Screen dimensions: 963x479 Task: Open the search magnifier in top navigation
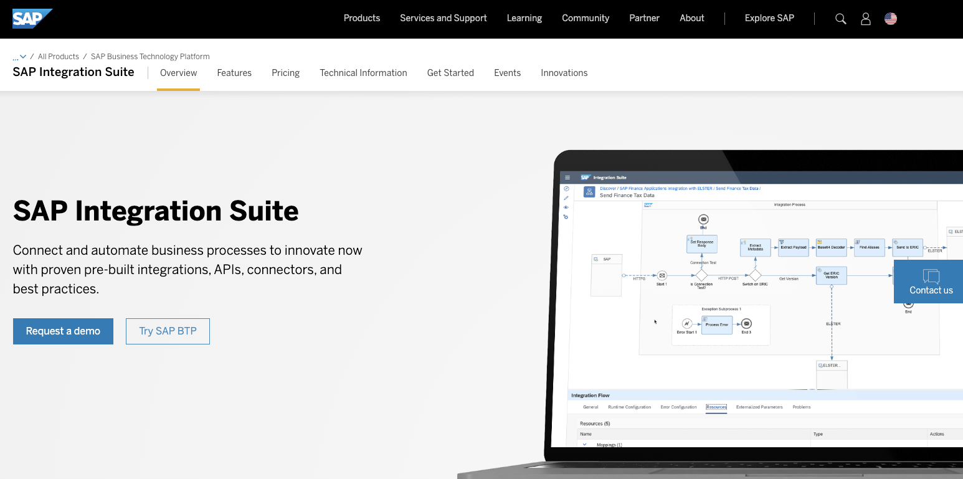coord(840,19)
